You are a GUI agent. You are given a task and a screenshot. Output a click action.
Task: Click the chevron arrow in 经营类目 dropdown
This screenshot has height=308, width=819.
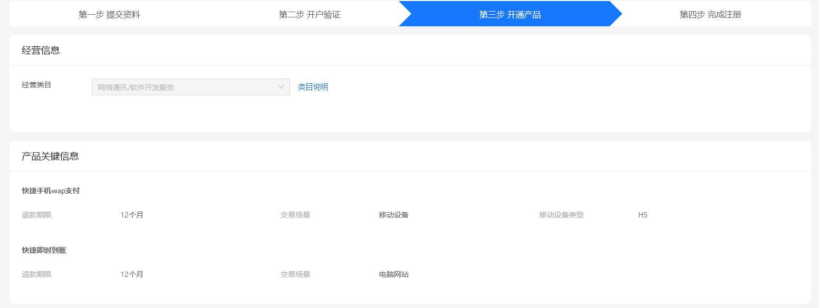281,87
